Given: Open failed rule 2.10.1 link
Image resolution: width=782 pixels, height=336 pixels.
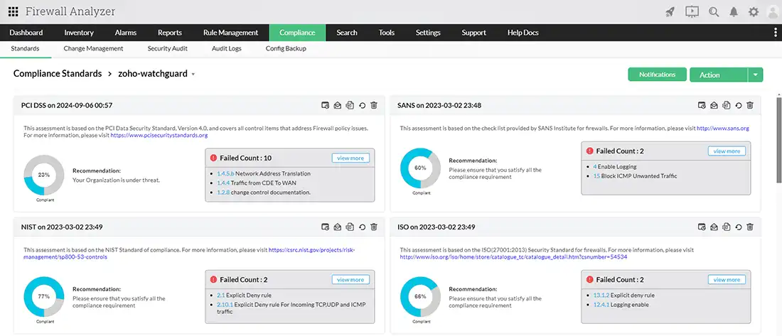Looking at the screenshot, I should click(225, 304).
